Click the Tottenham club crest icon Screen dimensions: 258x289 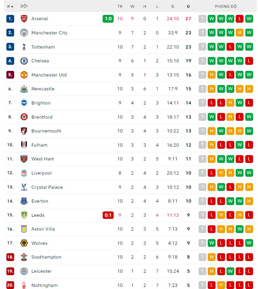[x=24, y=47]
